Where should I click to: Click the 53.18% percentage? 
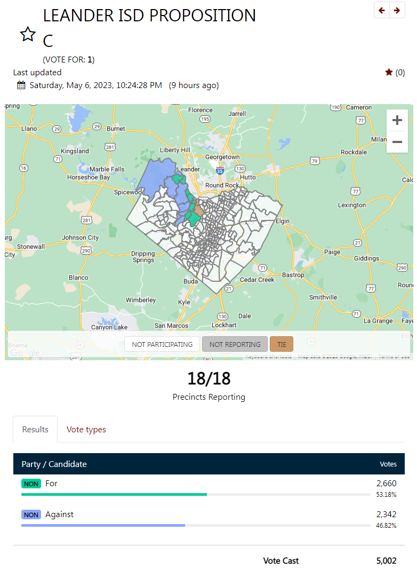(x=386, y=495)
